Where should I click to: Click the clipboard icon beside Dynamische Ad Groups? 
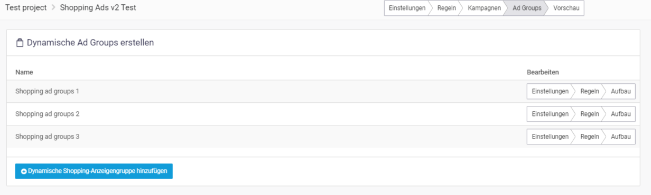tap(20, 43)
